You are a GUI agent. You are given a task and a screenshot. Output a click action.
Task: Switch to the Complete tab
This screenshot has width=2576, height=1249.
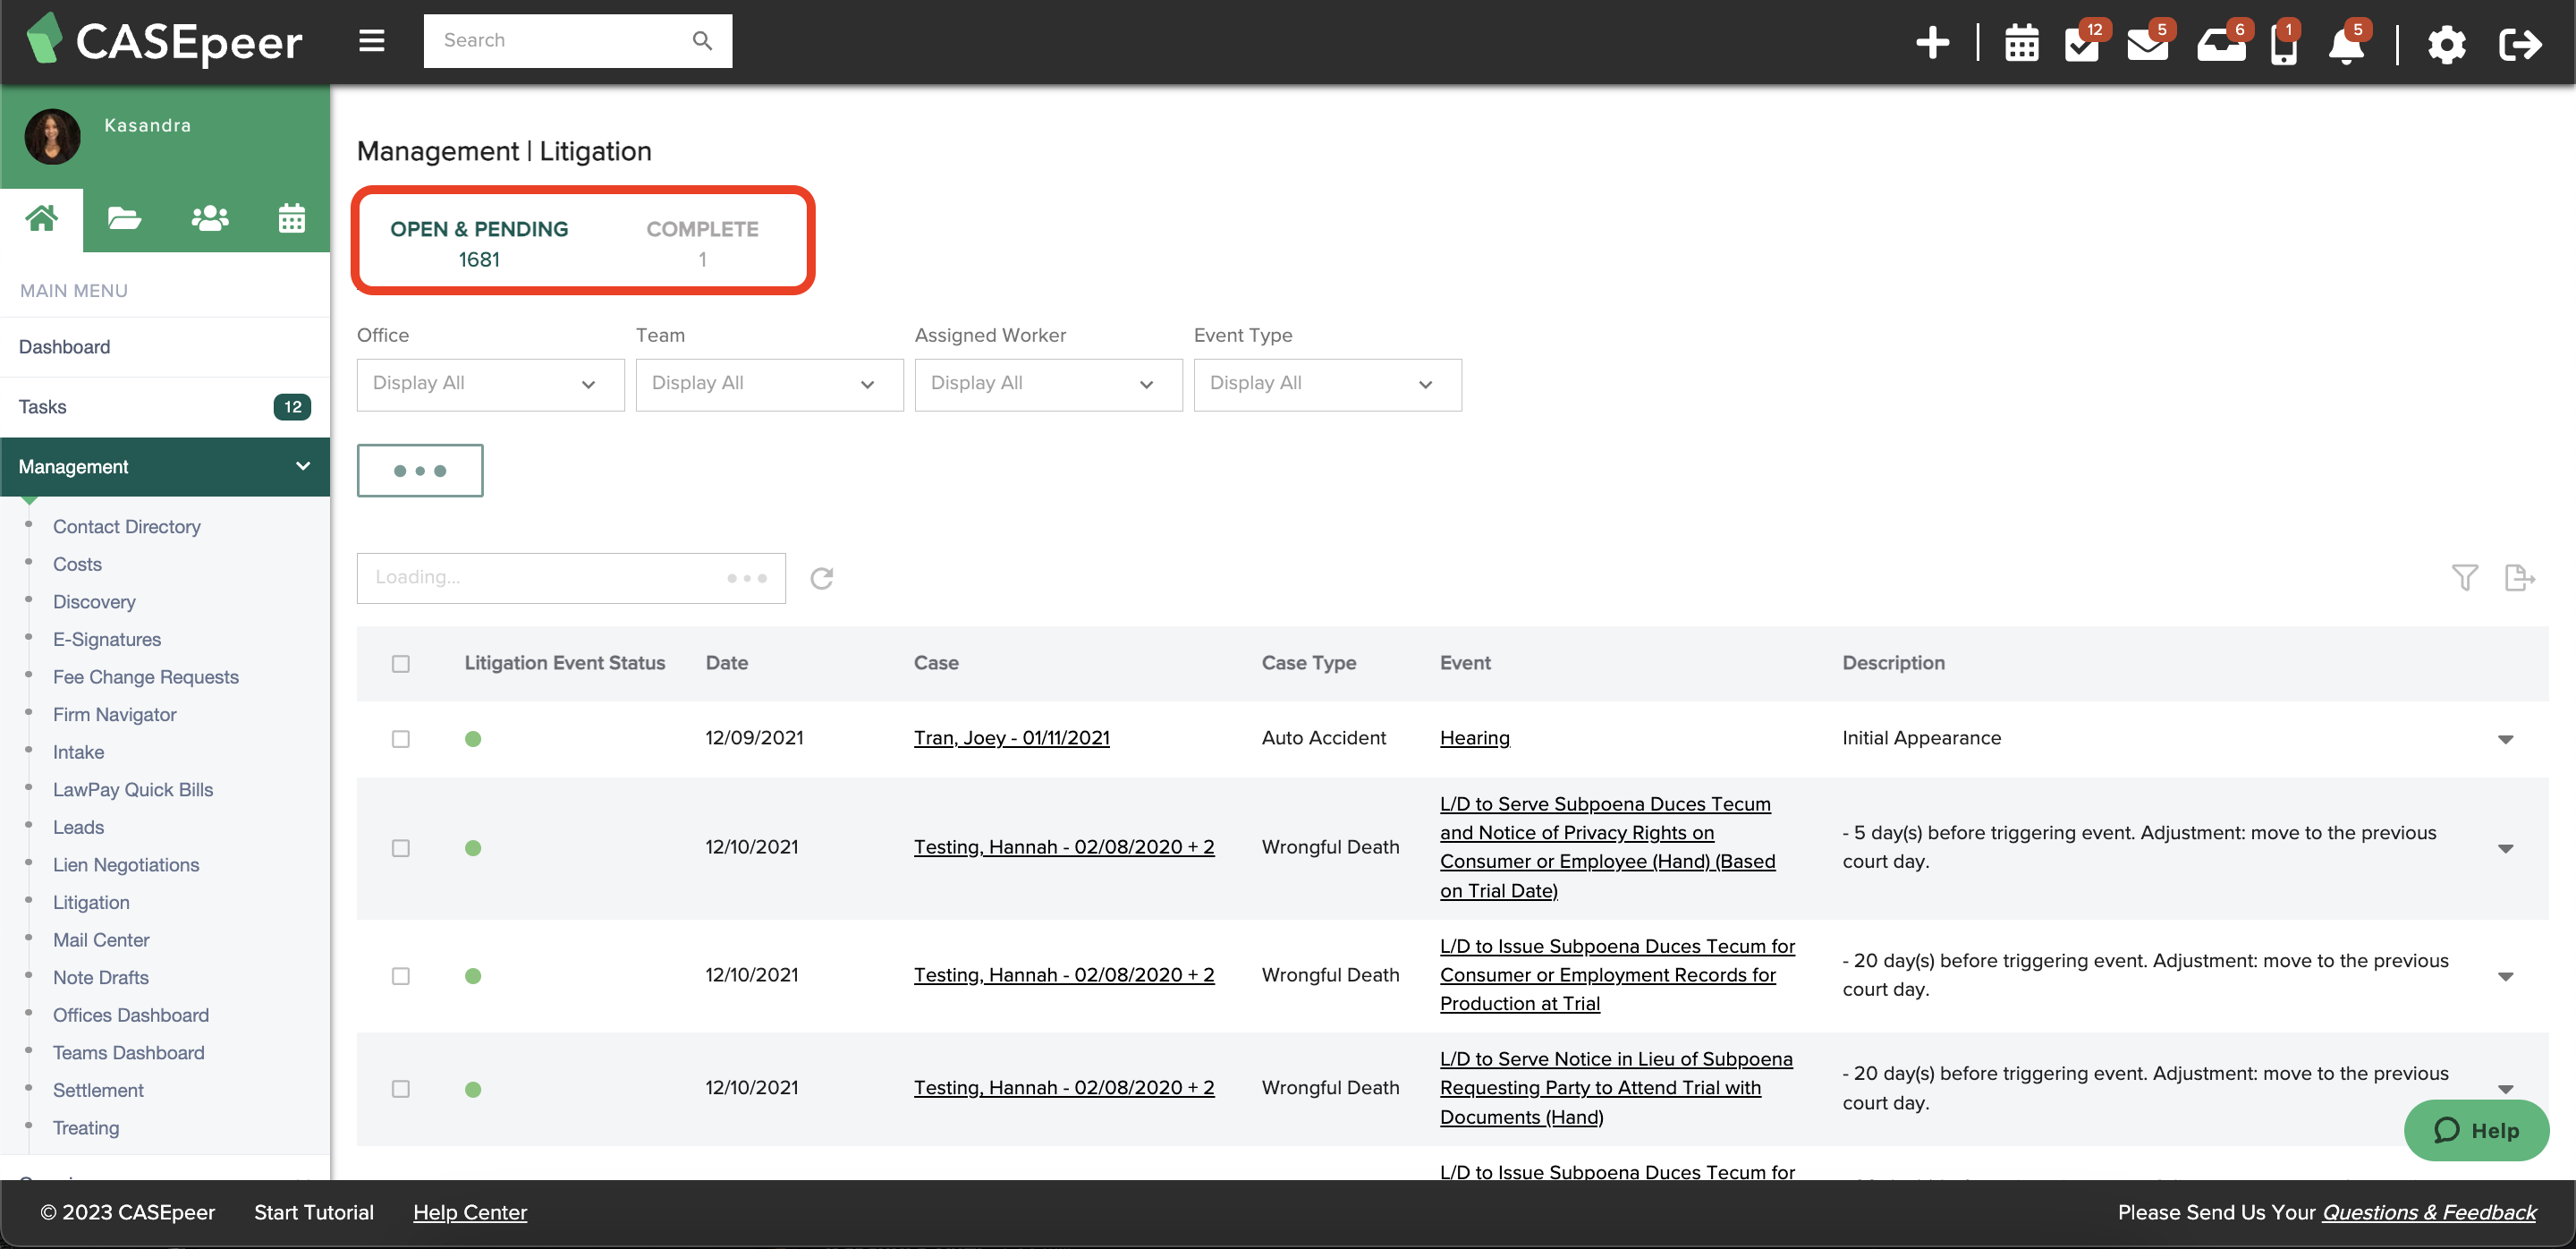pyautogui.click(x=702, y=243)
